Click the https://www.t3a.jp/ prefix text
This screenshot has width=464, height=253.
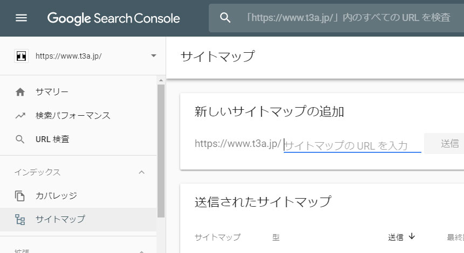pyautogui.click(x=238, y=144)
